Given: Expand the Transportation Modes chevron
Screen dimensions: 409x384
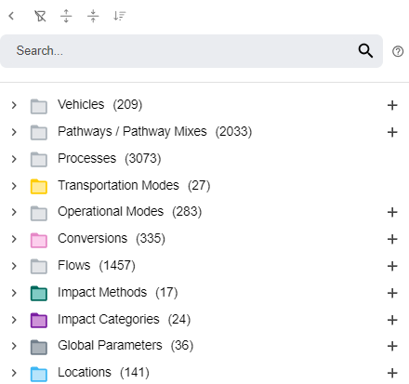Looking at the screenshot, I should point(14,186).
